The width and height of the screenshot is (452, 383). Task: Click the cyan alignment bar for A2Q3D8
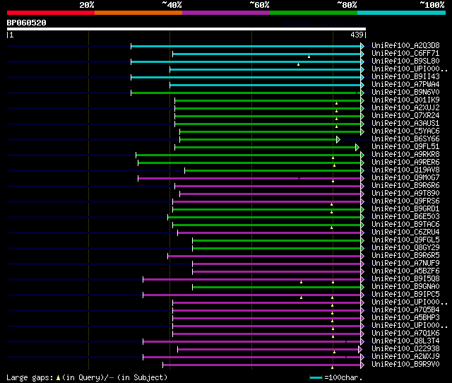coord(246,46)
